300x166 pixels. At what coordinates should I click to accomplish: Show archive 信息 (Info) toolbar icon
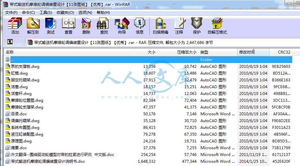point(140,26)
